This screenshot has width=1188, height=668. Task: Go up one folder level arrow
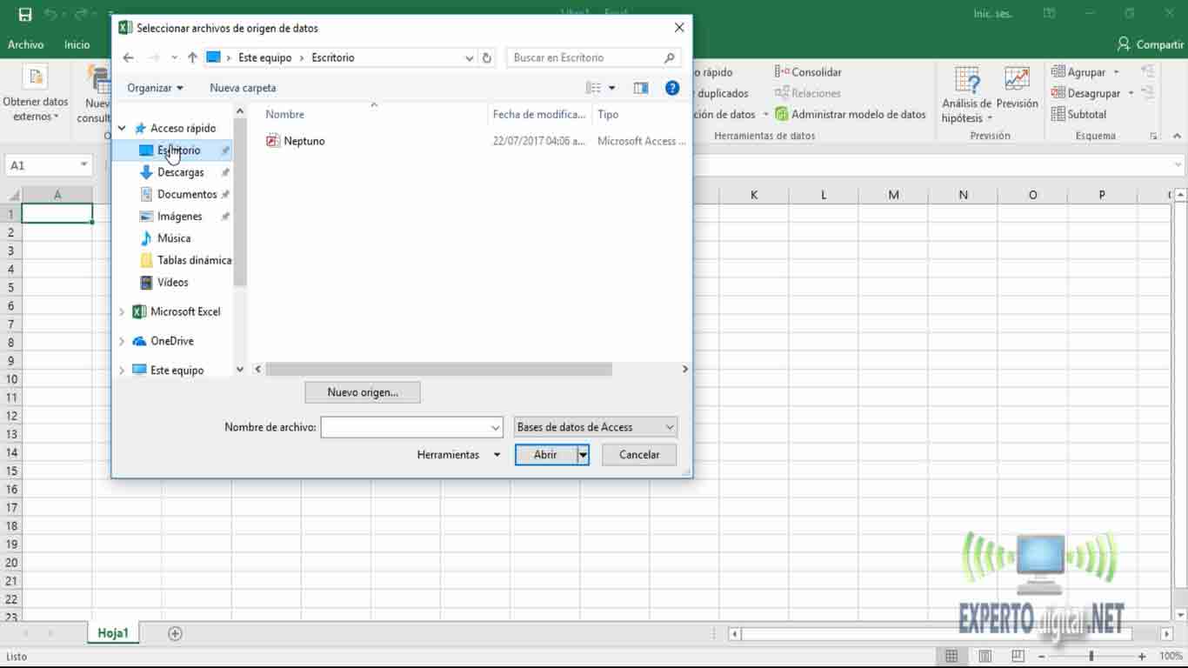click(192, 58)
